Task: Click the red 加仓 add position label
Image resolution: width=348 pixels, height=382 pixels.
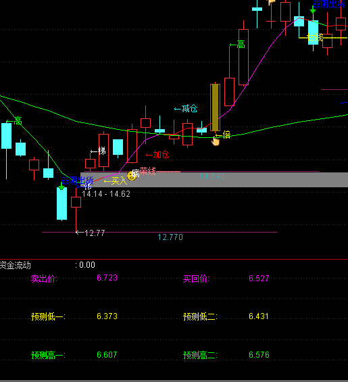Action: click(157, 155)
